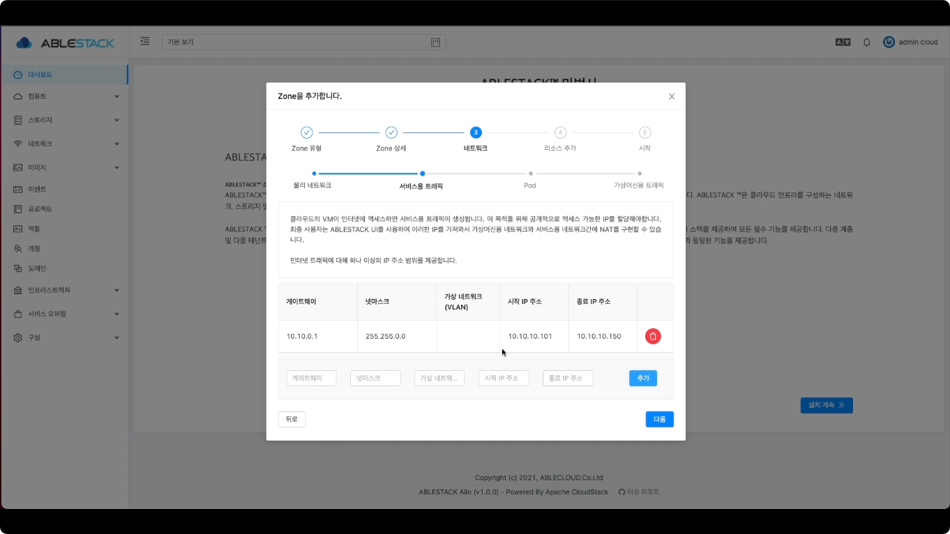This screenshot has height=534, width=950.
Task: Click the 인프라스트럭쳐 bank icon
Action: [18, 290]
